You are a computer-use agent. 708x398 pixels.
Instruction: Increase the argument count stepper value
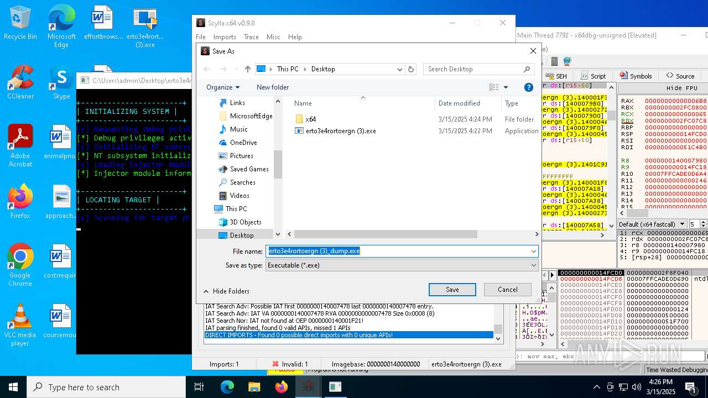click(704, 222)
